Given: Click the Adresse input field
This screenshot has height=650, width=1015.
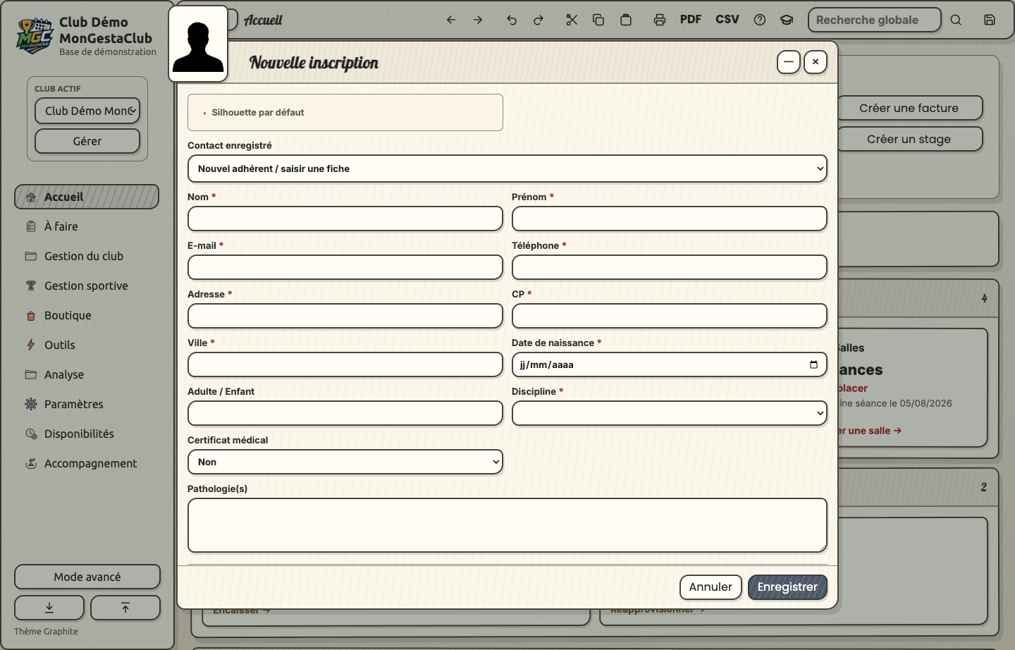Looking at the screenshot, I should pyautogui.click(x=345, y=316).
